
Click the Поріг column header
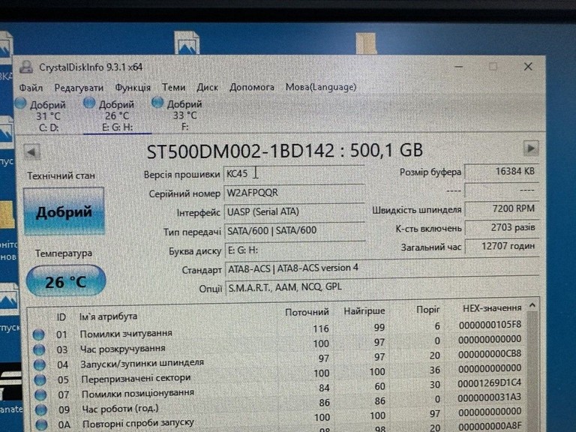coord(428,310)
